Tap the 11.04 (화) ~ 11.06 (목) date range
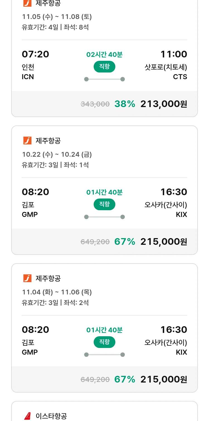 pyautogui.click(x=57, y=292)
